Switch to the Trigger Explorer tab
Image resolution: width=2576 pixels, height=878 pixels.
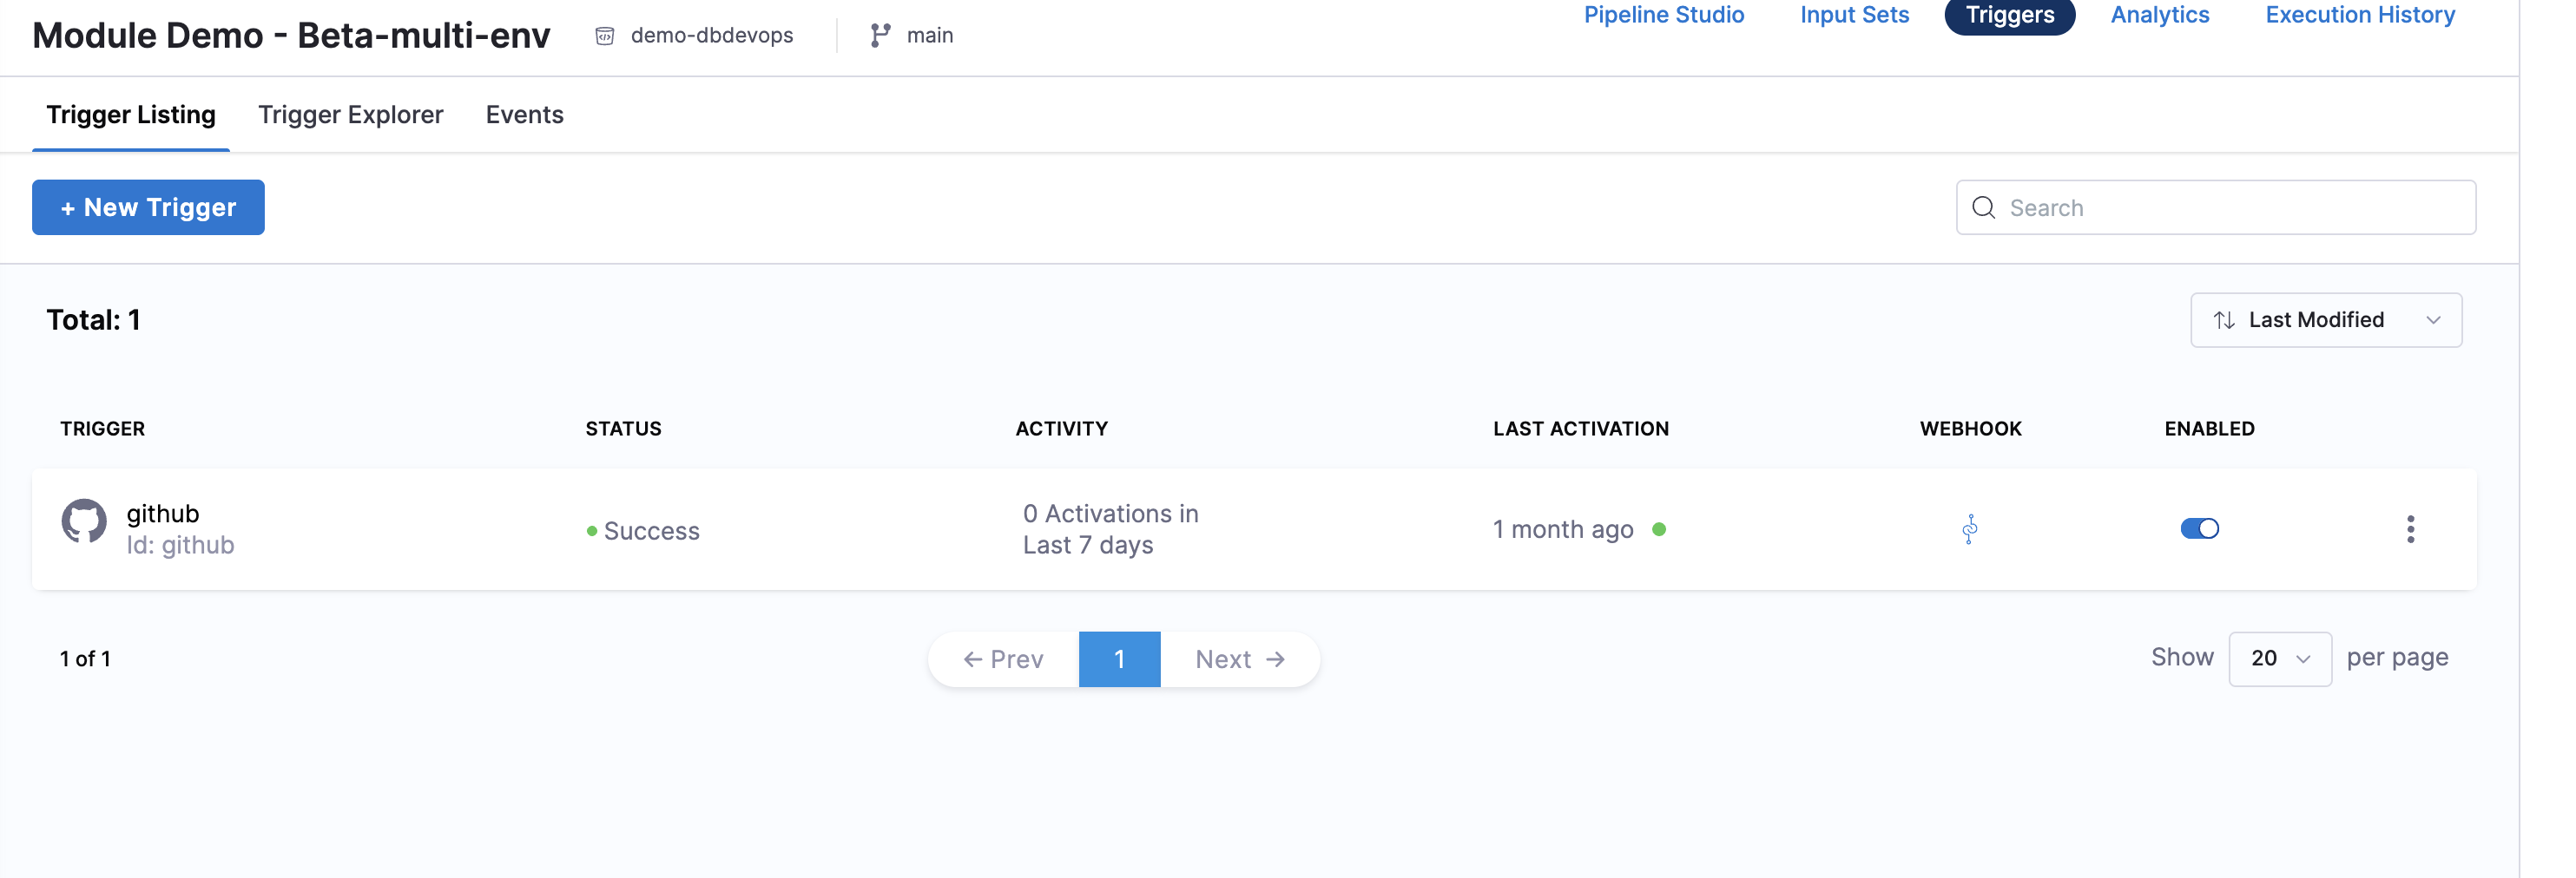350,115
